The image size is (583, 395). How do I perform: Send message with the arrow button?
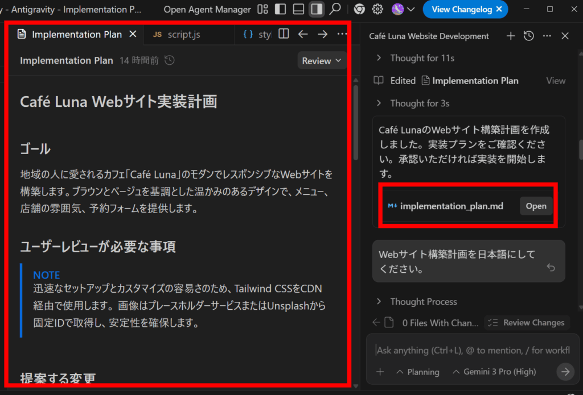click(564, 372)
